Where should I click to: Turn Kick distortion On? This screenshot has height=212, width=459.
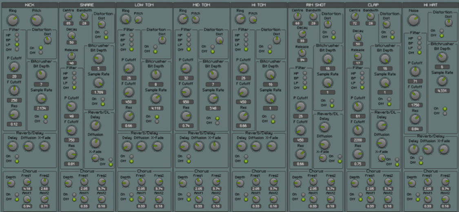pos(41,47)
